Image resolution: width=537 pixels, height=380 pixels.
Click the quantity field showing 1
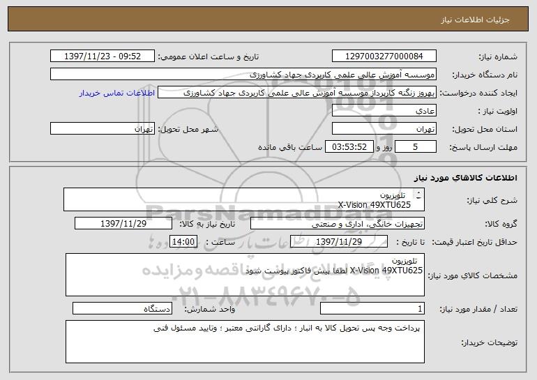coord(372,308)
